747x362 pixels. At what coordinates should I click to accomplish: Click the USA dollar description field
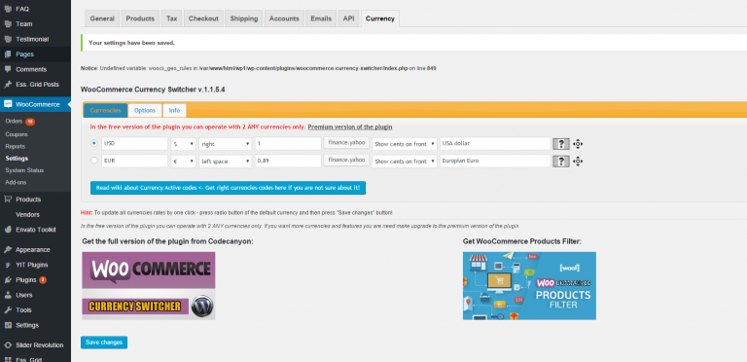[x=495, y=144]
